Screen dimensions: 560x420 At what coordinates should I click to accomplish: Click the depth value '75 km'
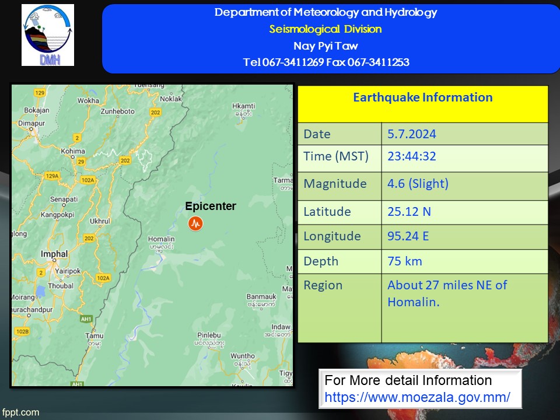[x=405, y=261]
